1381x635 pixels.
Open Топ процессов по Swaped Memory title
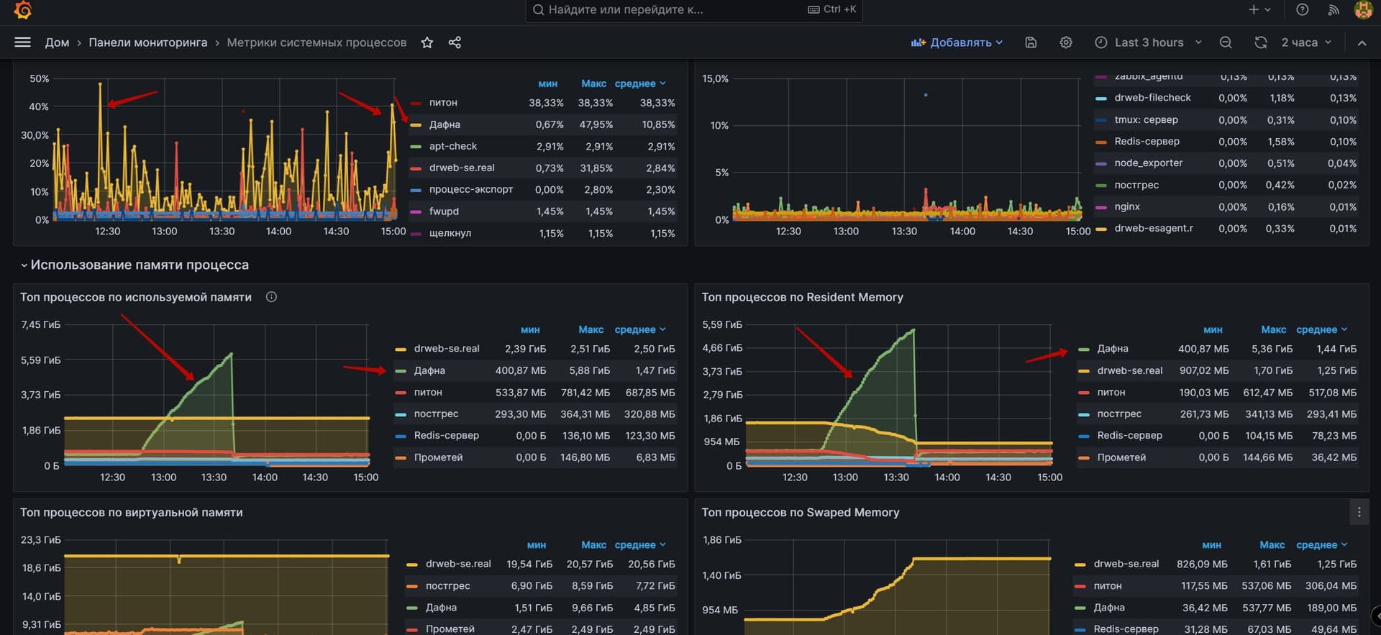coord(801,512)
